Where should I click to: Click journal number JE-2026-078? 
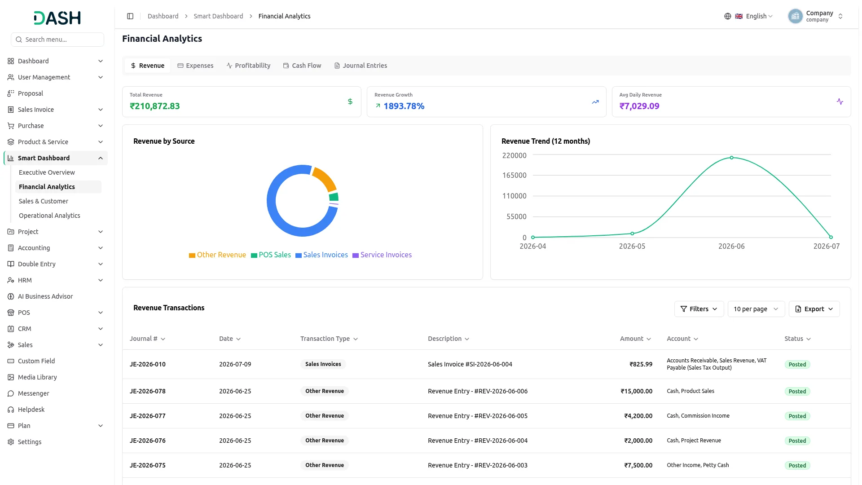(147, 391)
